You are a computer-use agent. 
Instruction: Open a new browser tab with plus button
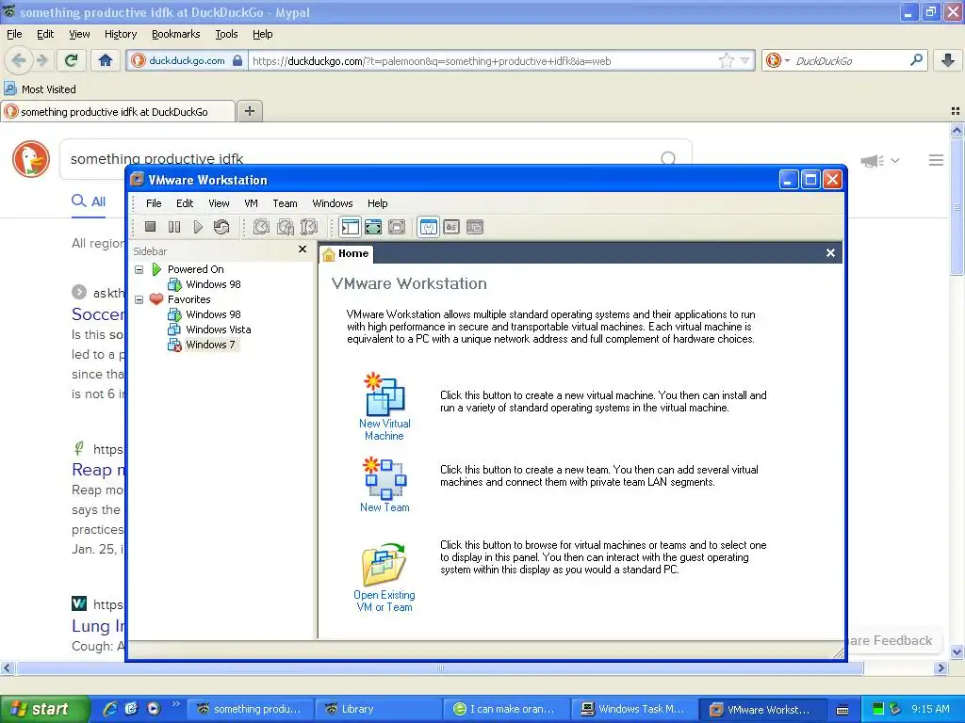coord(250,111)
